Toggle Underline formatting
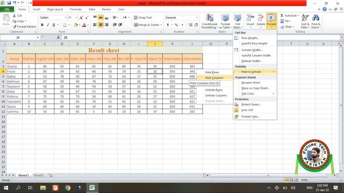Viewport: 344px width, 193px height. coord(54,25)
